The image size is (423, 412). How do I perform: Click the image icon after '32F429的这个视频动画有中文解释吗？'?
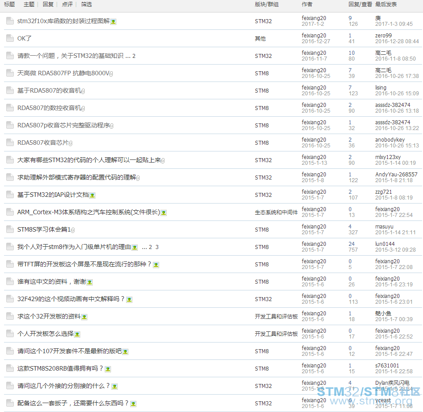coord(129,300)
